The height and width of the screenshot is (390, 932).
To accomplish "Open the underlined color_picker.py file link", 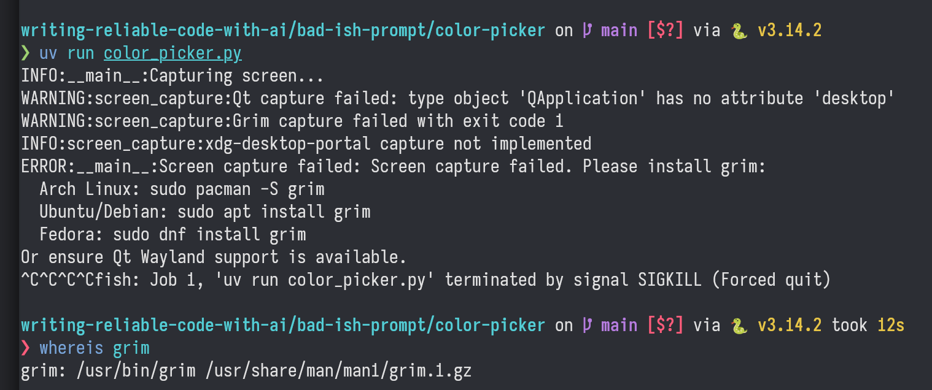I will click(173, 53).
